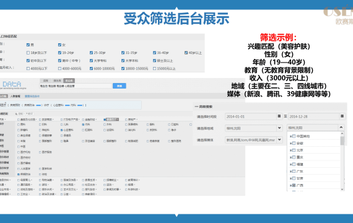Click the region list scrollbar thumb
This screenshot has width=353, height=223.
tap(342, 141)
